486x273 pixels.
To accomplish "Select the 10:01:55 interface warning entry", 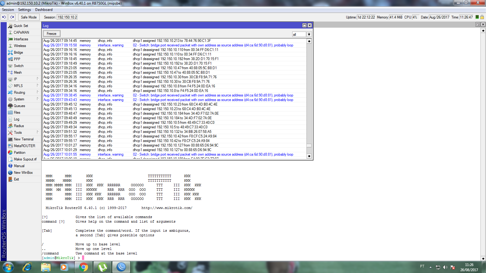I will tap(175, 154).
